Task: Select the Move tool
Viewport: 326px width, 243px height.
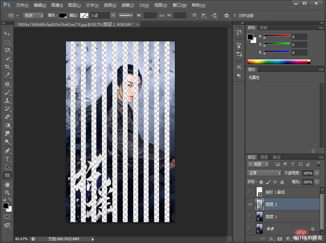Action: [7, 33]
